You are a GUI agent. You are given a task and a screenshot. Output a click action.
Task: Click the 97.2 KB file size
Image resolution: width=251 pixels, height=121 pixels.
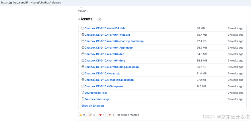[201, 80]
